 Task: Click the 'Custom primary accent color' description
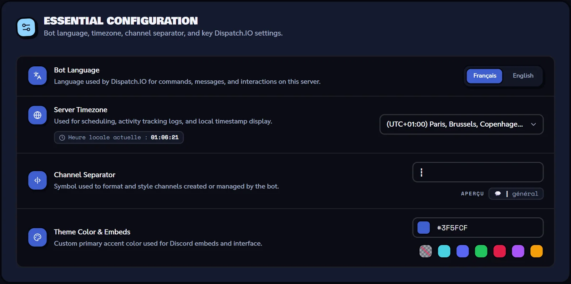(158, 243)
